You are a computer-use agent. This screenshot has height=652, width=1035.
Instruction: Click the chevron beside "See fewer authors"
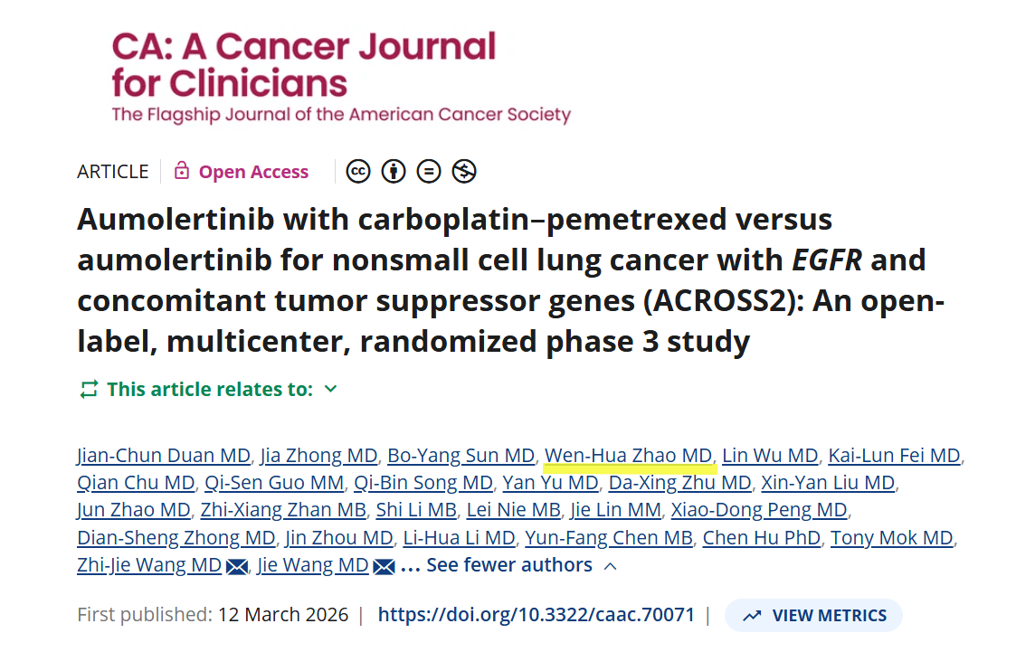point(611,566)
